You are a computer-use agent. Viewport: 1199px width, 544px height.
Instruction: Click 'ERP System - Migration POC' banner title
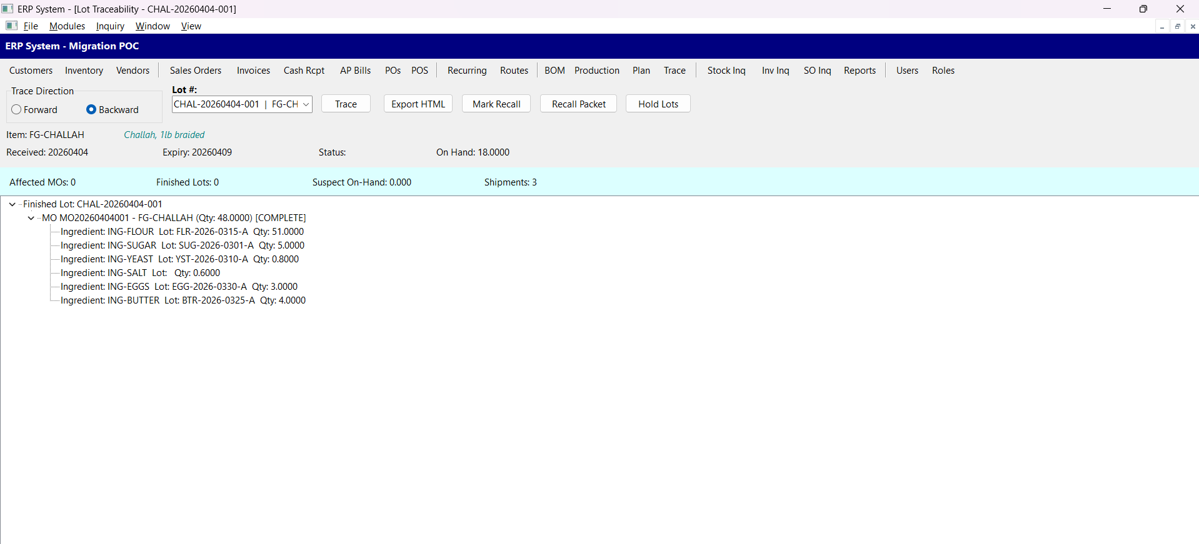pos(72,46)
